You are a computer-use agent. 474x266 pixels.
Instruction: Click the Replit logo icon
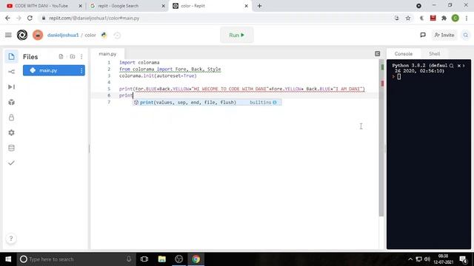[x=22, y=35]
